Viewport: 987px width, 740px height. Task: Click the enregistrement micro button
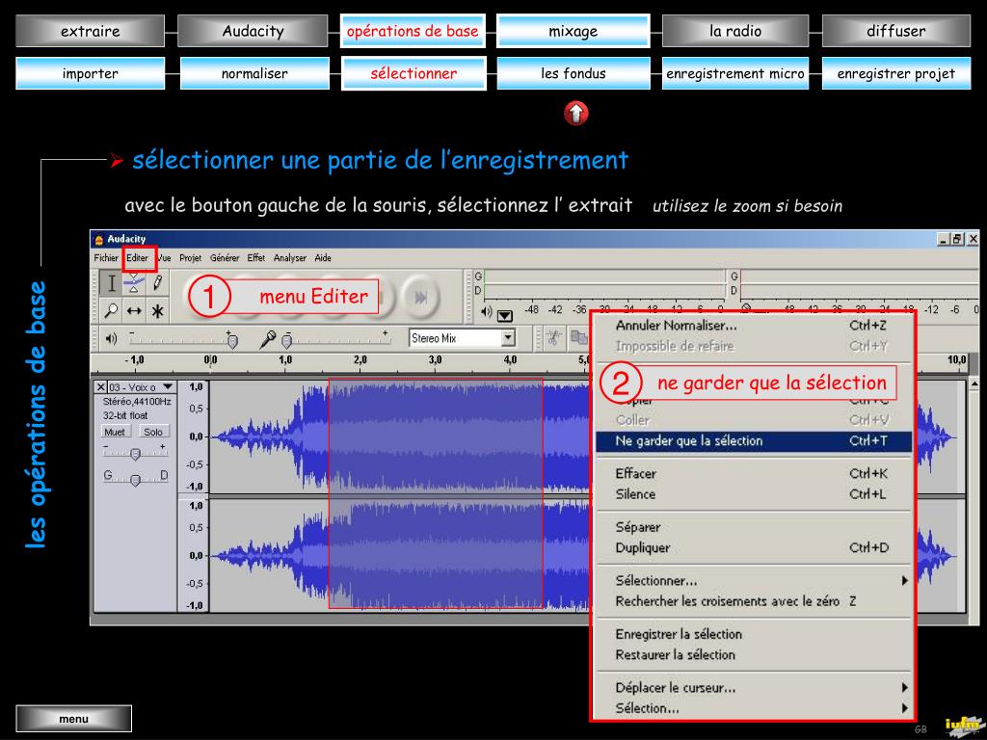(x=735, y=73)
